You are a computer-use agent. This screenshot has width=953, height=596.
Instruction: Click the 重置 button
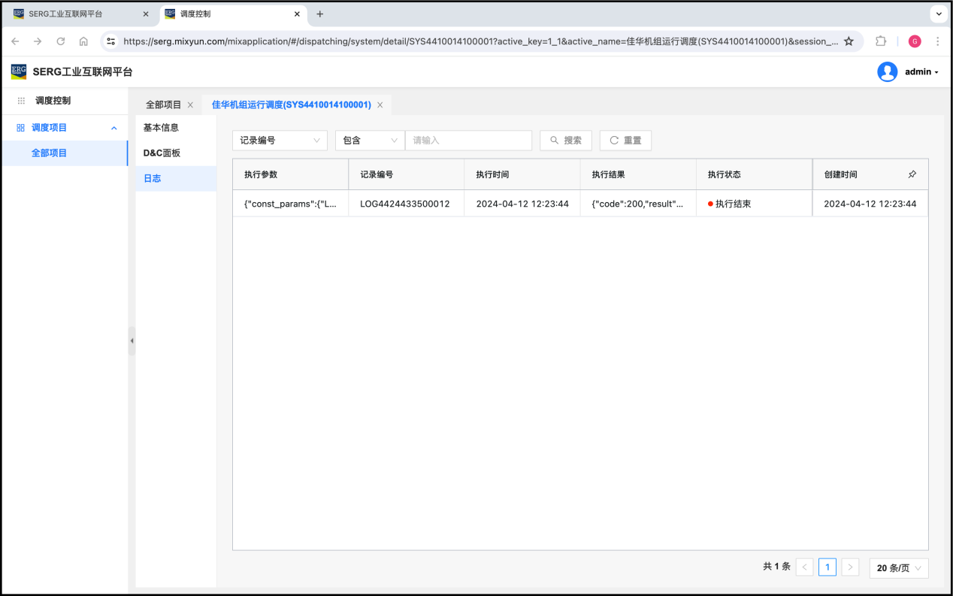tap(625, 141)
